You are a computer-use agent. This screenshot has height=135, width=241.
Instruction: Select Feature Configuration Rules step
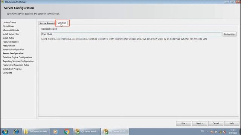click(x=16, y=65)
